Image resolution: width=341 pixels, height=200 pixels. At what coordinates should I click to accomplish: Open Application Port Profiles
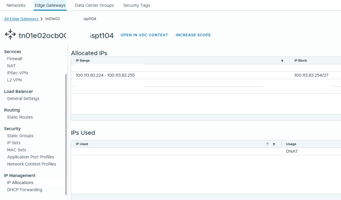click(31, 157)
